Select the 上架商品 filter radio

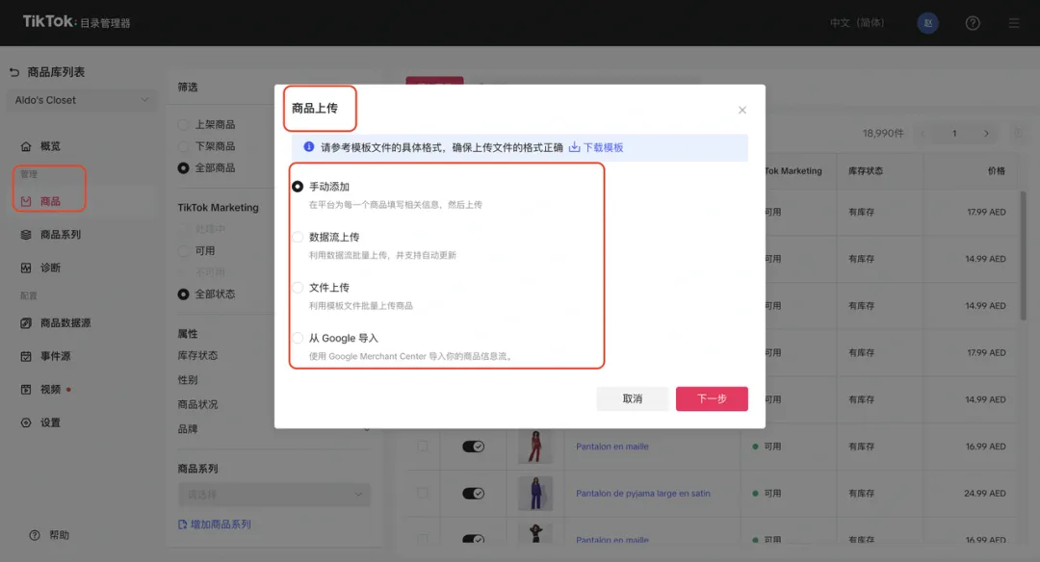pos(183,124)
